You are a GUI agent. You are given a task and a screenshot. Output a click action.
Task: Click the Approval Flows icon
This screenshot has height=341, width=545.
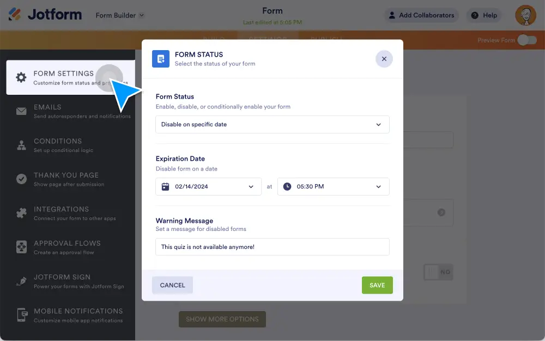(x=21, y=247)
